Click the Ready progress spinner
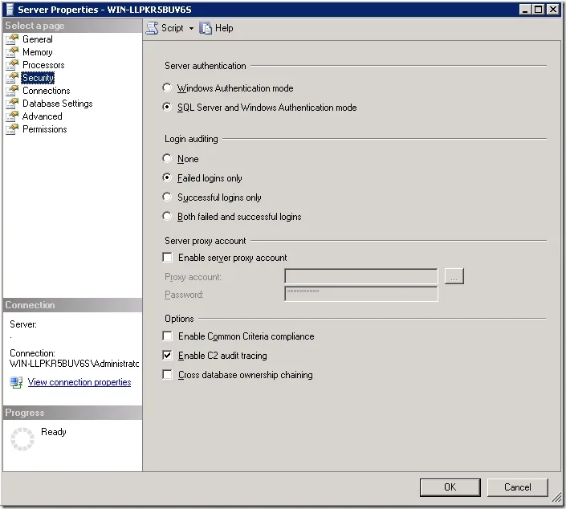 pyautogui.click(x=22, y=439)
